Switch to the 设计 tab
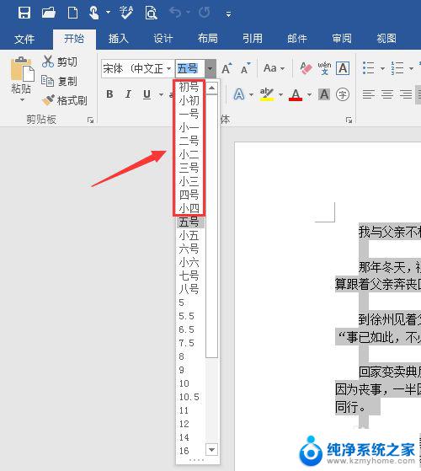The image size is (421, 471). click(163, 39)
